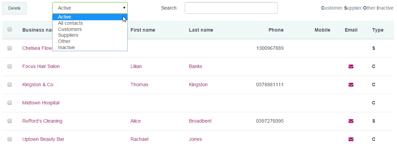This screenshot has height=147, width=397.
Task: Click email icon for Focus Hair Salon
Action: (351, 67)
